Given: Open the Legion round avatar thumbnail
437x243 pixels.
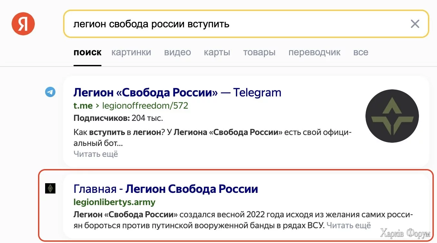Looking at the screenshot, I should (392, 116).
